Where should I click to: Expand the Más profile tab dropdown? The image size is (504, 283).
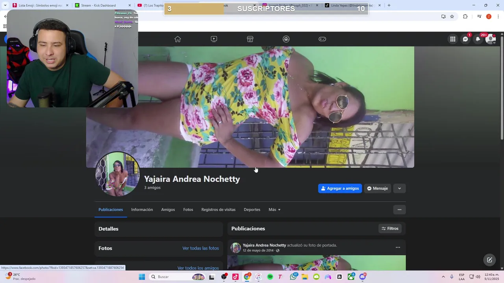tap(274, 209)
